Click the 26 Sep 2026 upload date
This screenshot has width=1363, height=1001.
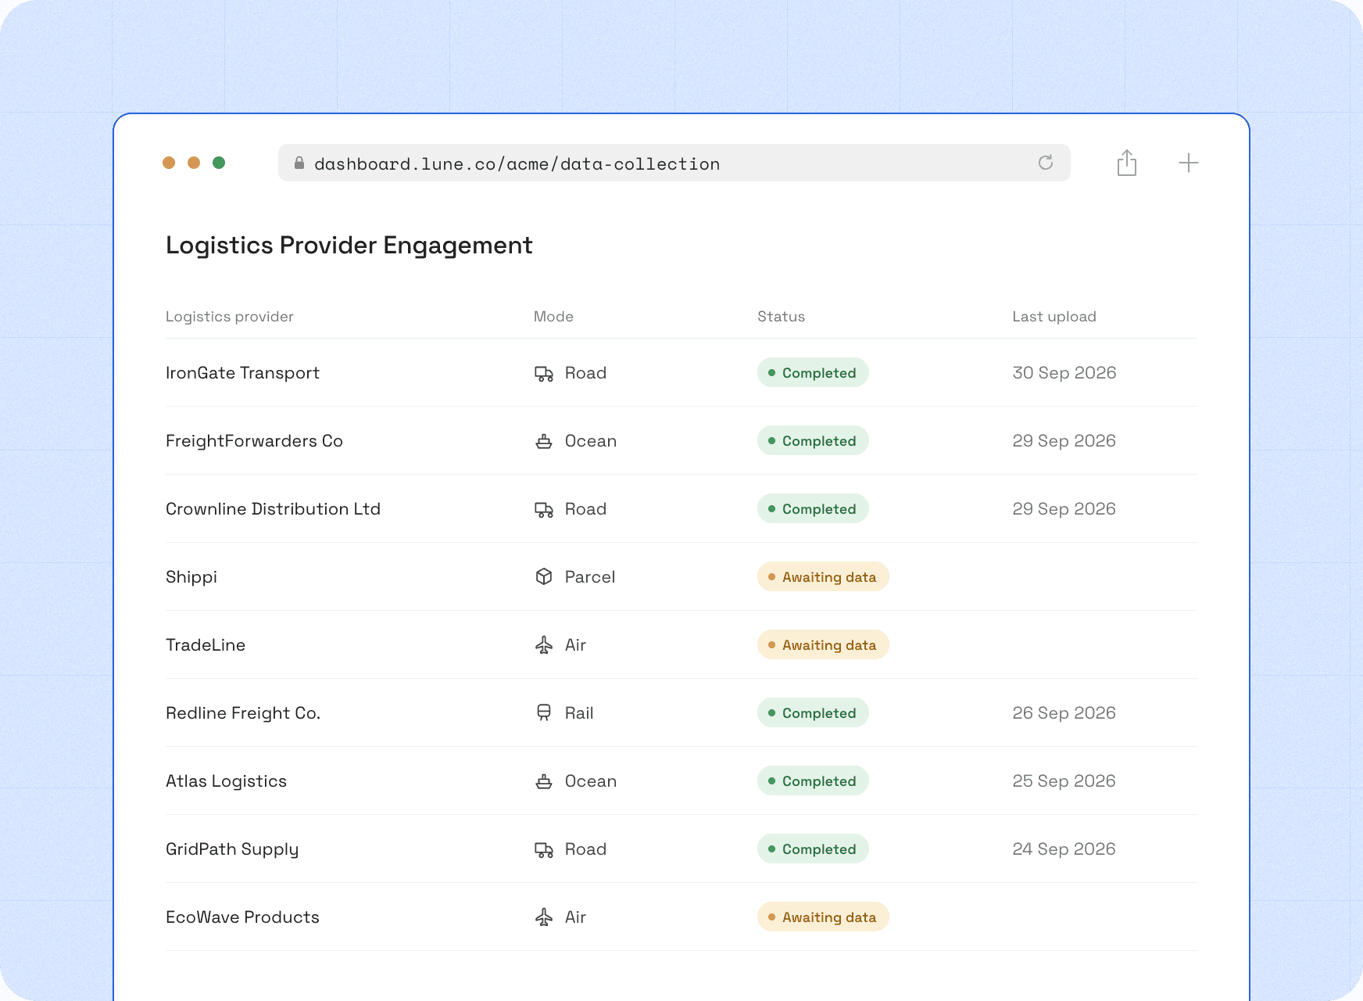coord(1064,713)
